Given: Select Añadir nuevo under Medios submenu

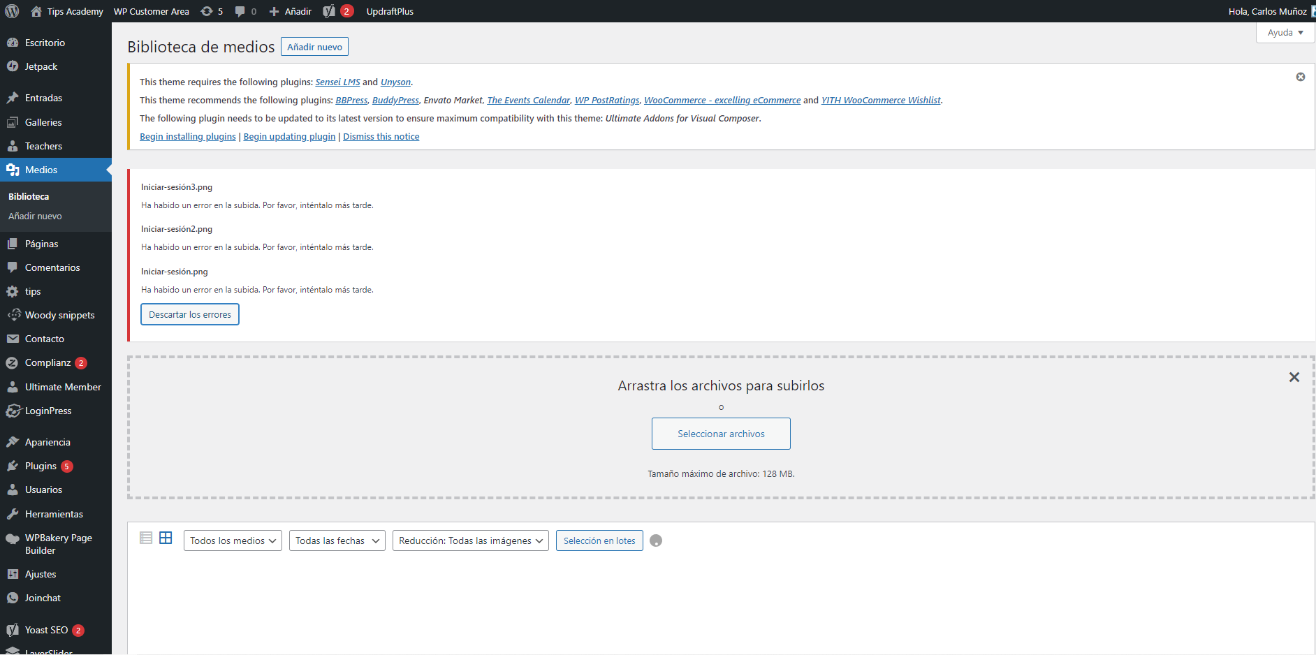Looking at the screenshot, I should point(35,216).
